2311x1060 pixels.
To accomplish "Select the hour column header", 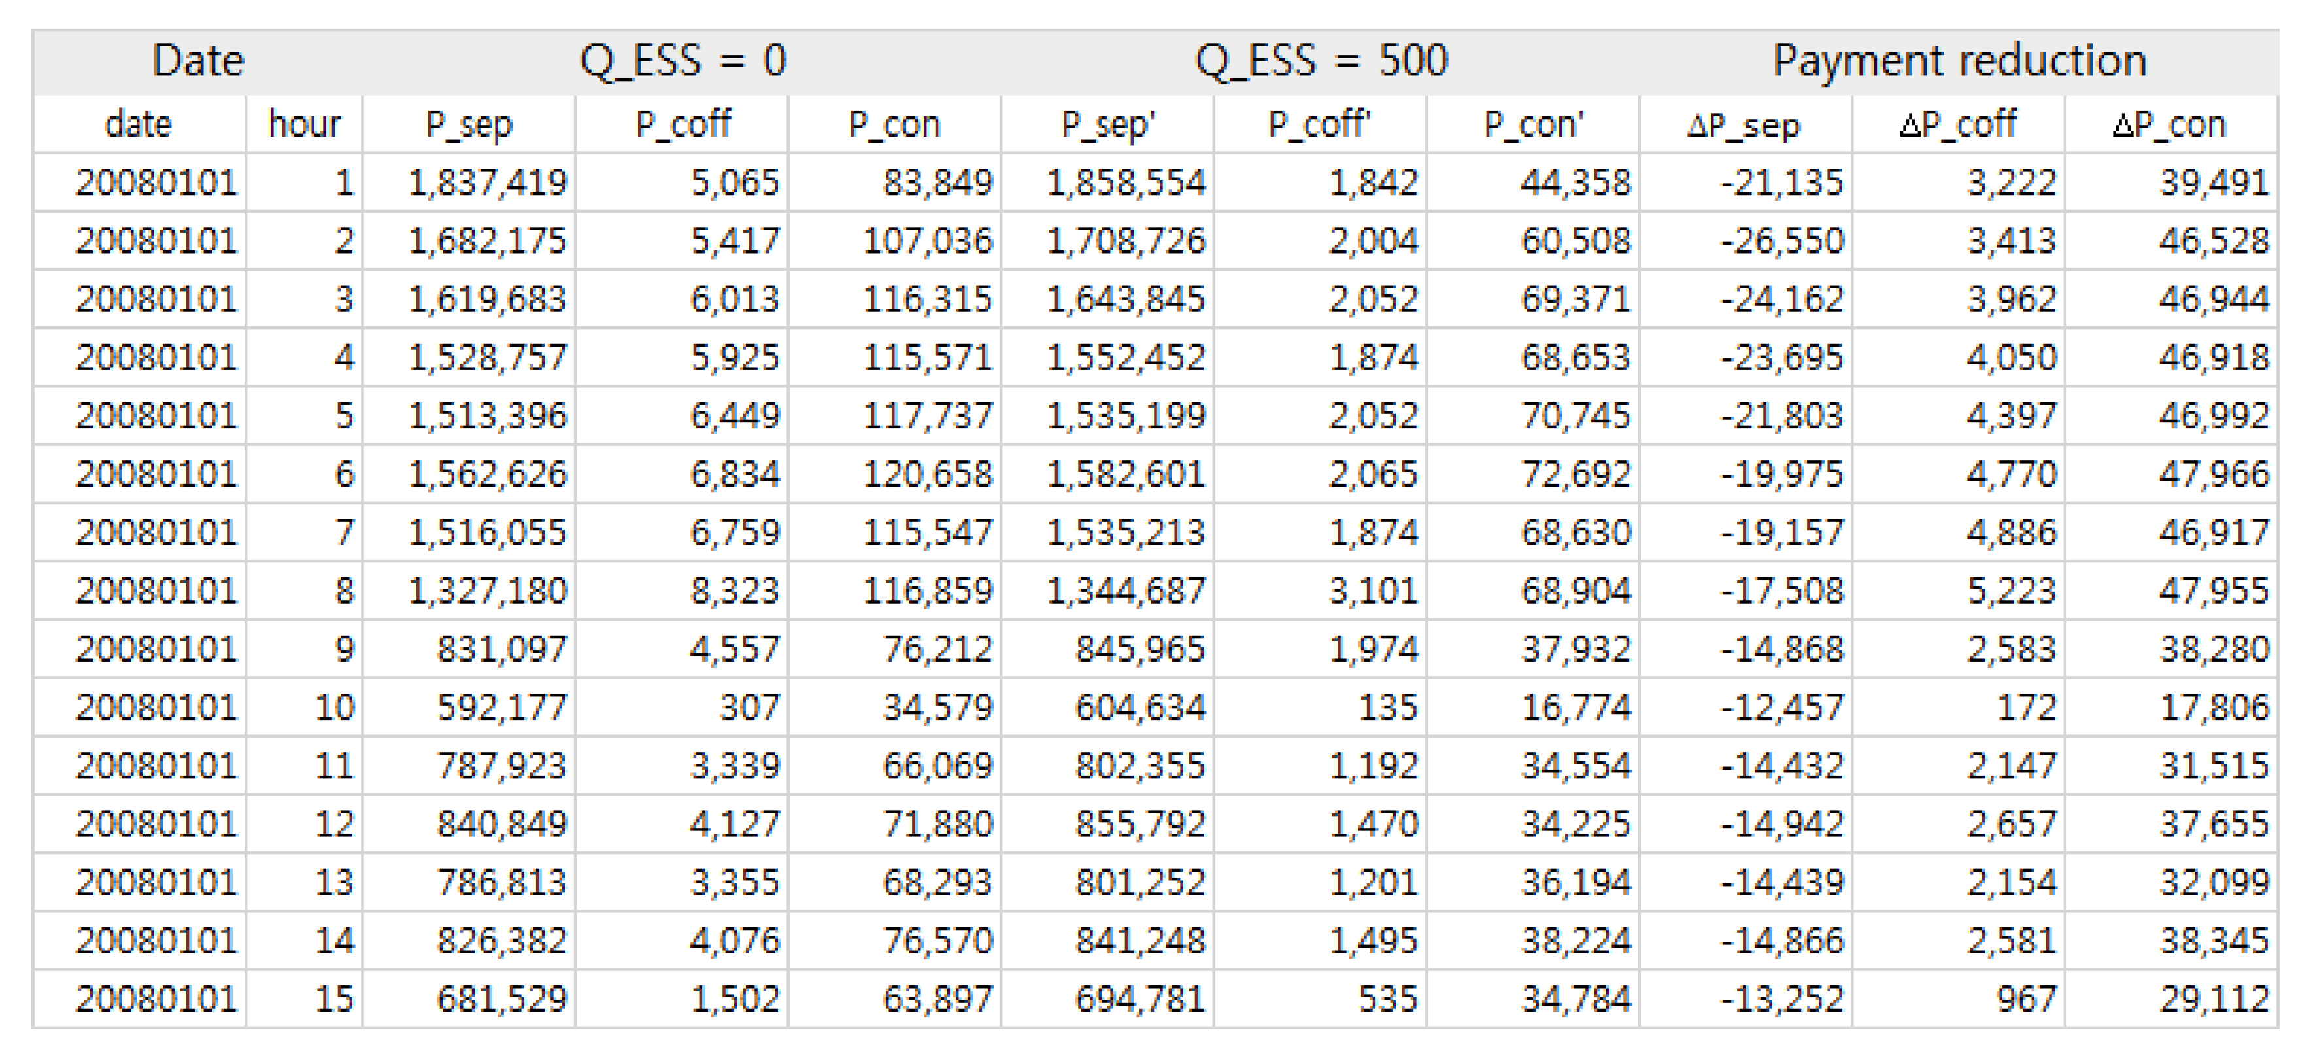I will [304, 124].
